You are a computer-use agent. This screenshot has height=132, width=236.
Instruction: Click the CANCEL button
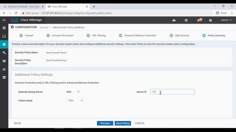140,123
